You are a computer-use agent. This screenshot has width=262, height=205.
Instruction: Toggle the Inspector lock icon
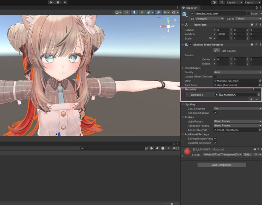tap(256, 8)
